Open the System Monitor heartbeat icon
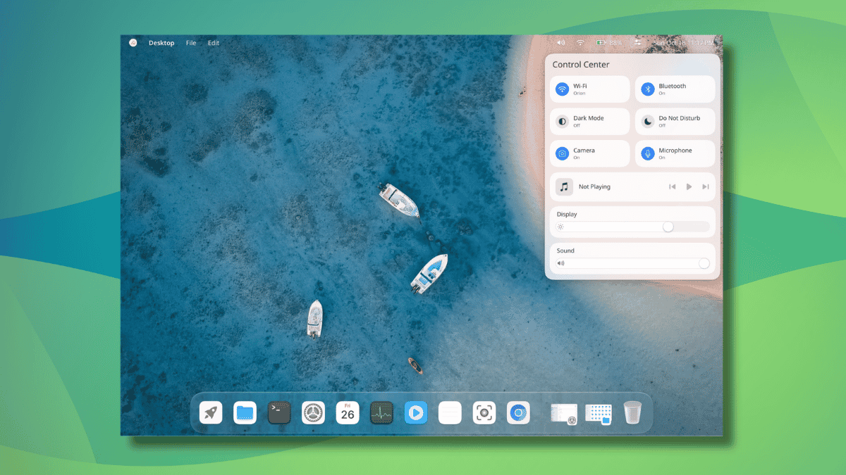 point(381,412)
